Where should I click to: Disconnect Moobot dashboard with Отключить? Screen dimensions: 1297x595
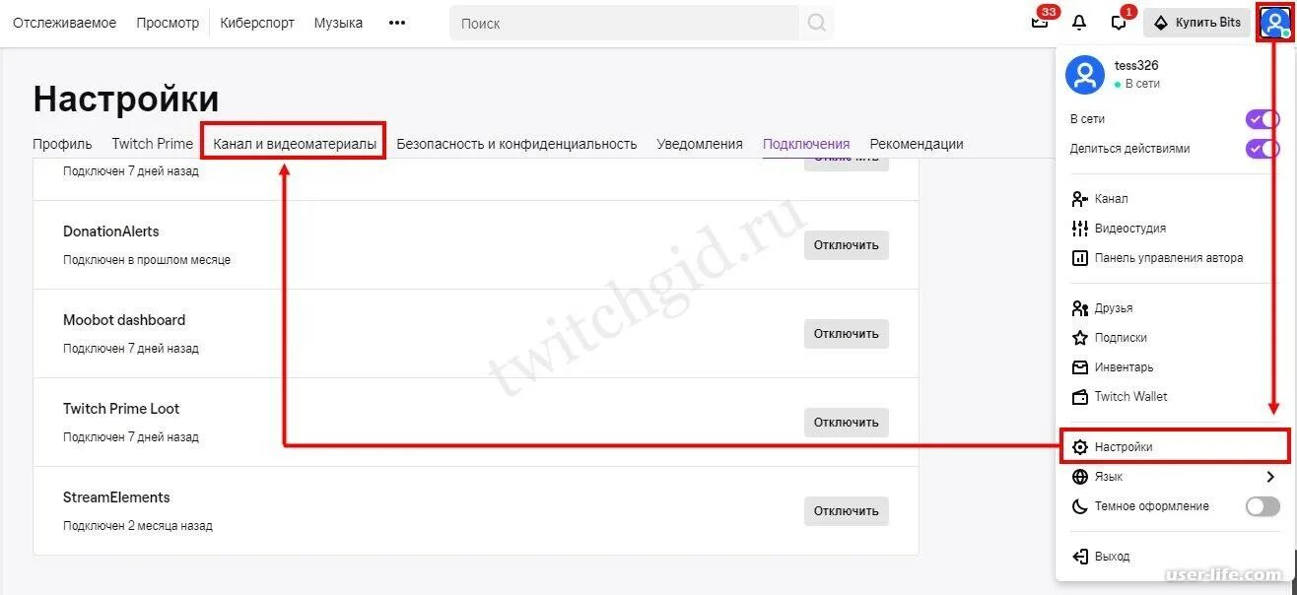[847, 334]
